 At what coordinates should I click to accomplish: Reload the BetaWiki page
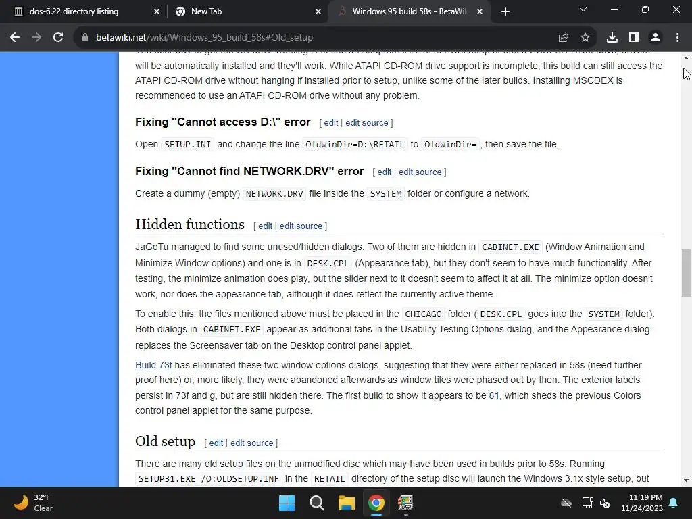[58, 38]
